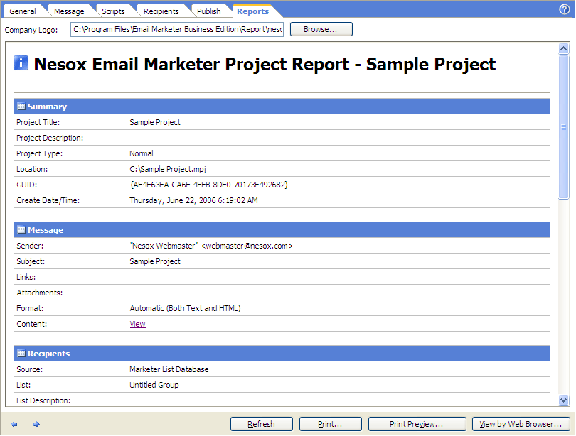Click the Print... button
576x436 pixels.
[330, 424]
